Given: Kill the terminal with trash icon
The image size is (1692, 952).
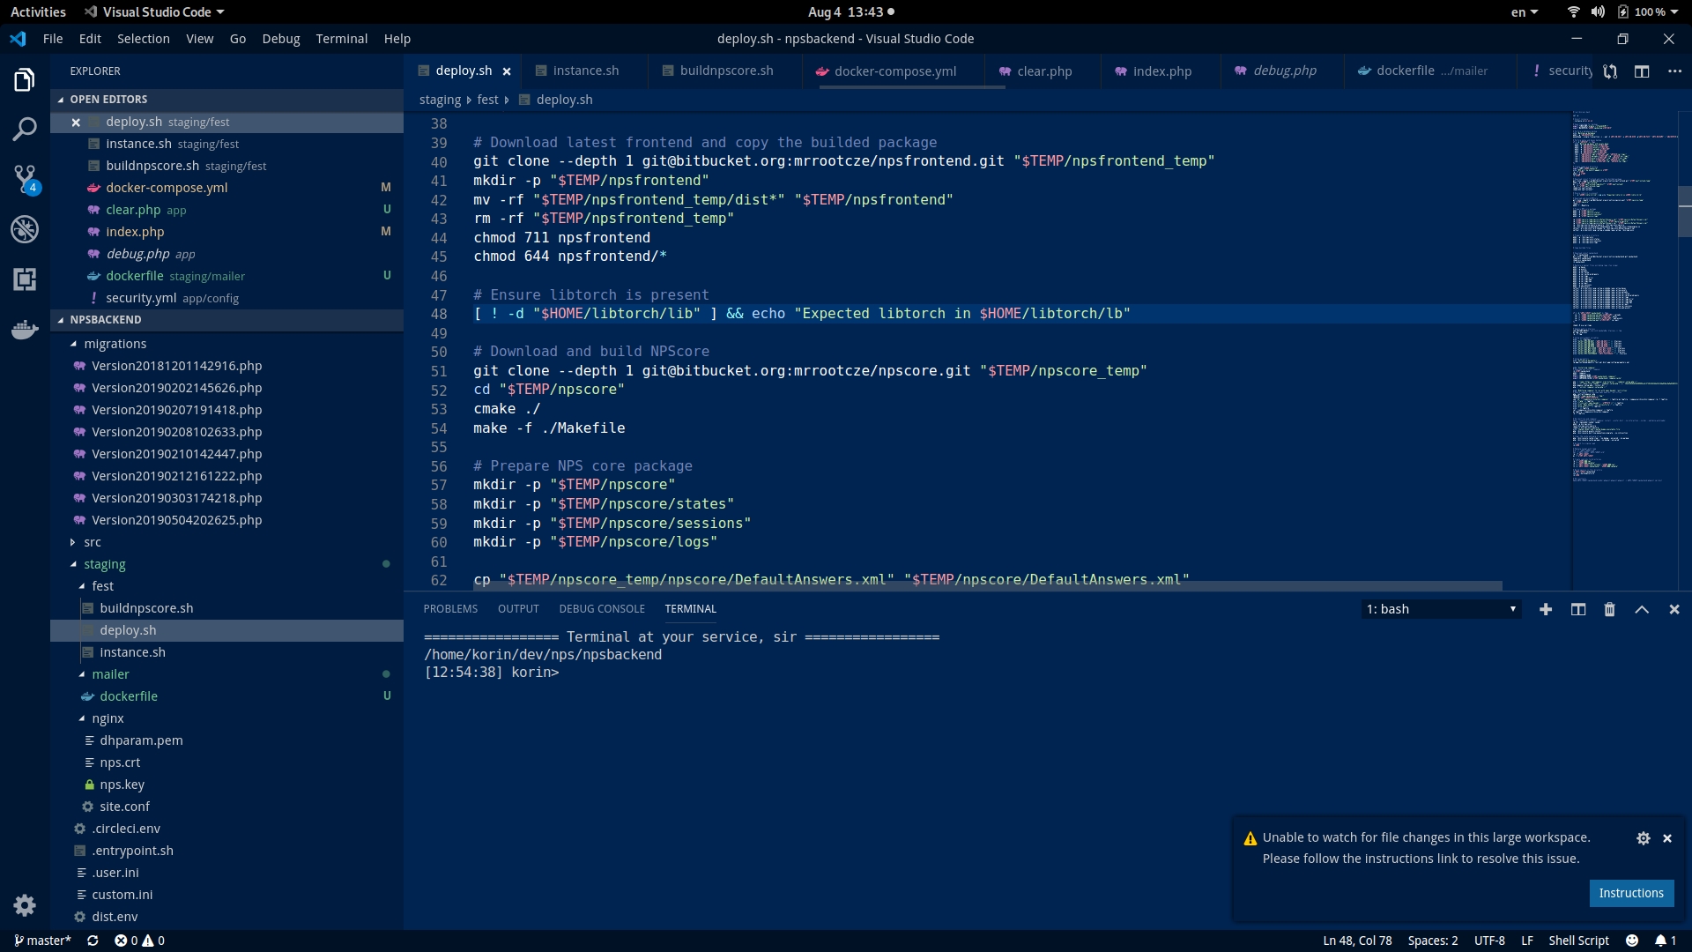Looking at the screenshot, I should click(x=1609, y=609).
